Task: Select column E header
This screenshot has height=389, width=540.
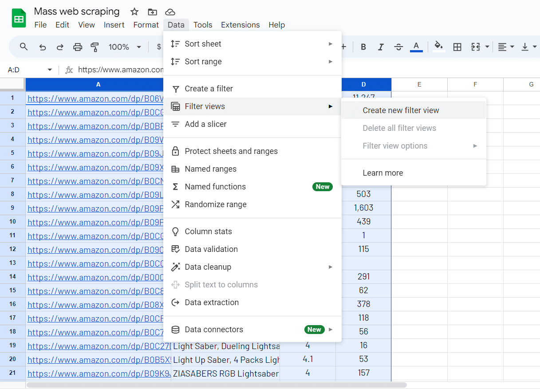Action: click(x=419, y=84)
